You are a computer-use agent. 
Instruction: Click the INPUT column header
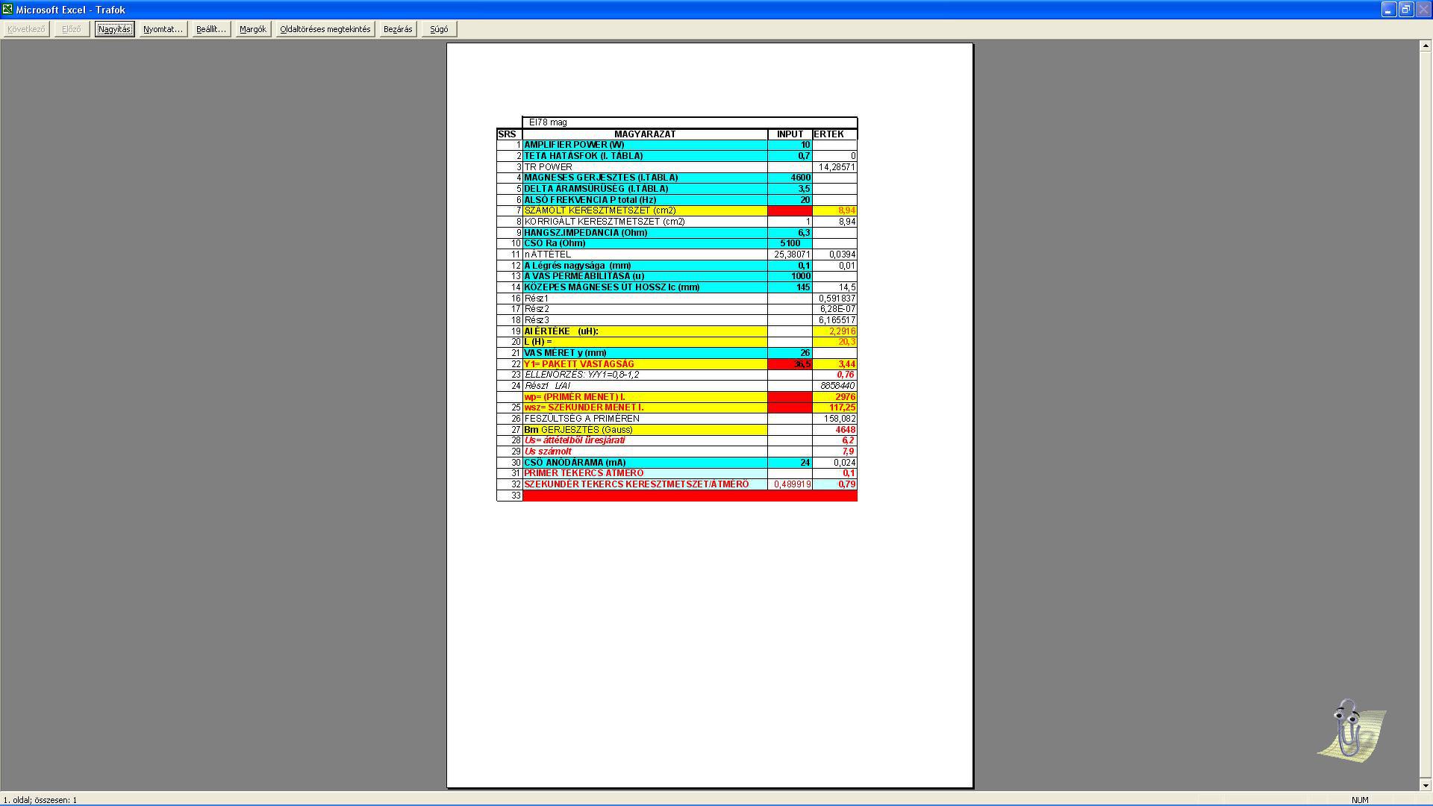[790, 134]
